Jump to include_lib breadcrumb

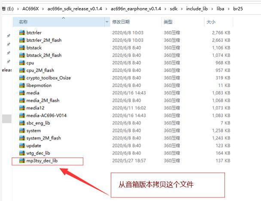point(197,9)
